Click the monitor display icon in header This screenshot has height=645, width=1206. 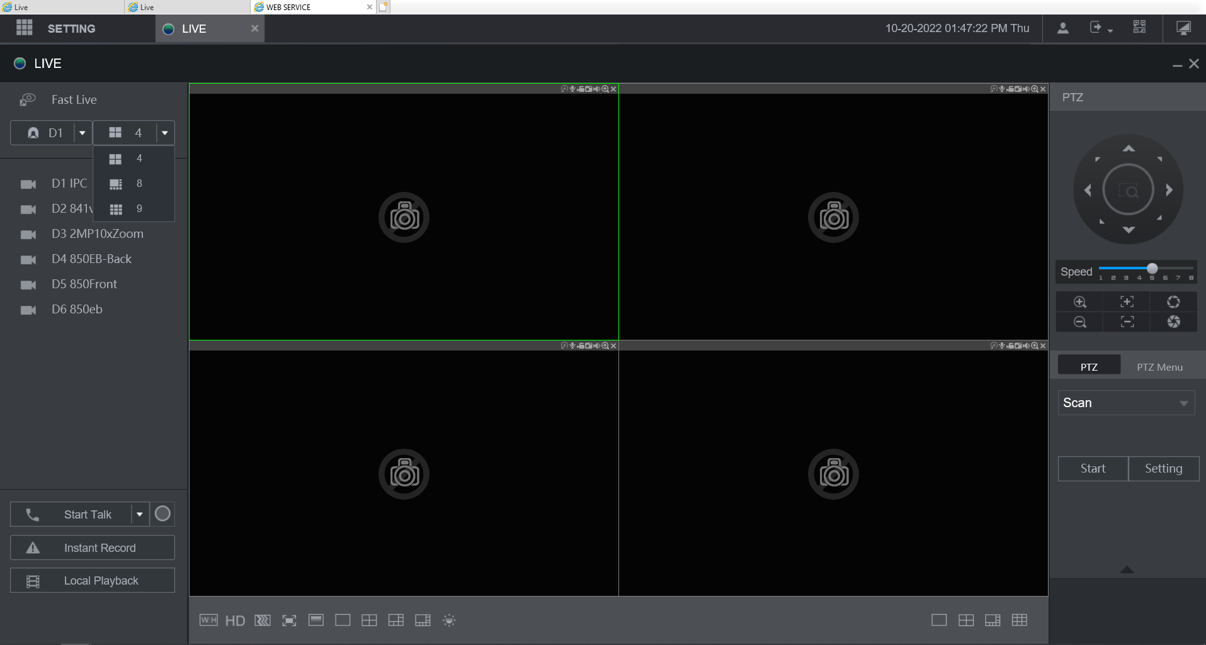[x=1184, y=28]
